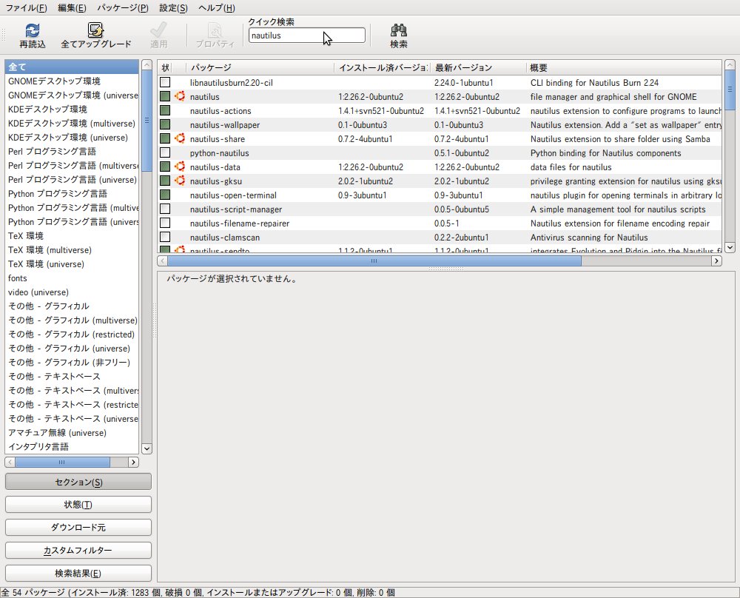Viewport: 740px width, 598px height.
Task: Select the nautilus-filename-repairer package name
Action: [x=240, y=224]
